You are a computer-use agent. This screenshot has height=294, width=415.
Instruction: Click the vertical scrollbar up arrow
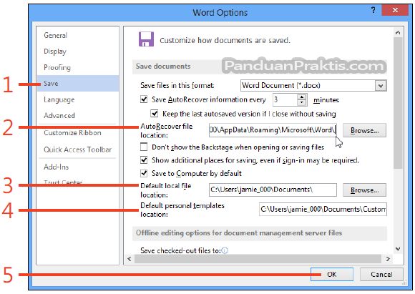coord(398,33)
